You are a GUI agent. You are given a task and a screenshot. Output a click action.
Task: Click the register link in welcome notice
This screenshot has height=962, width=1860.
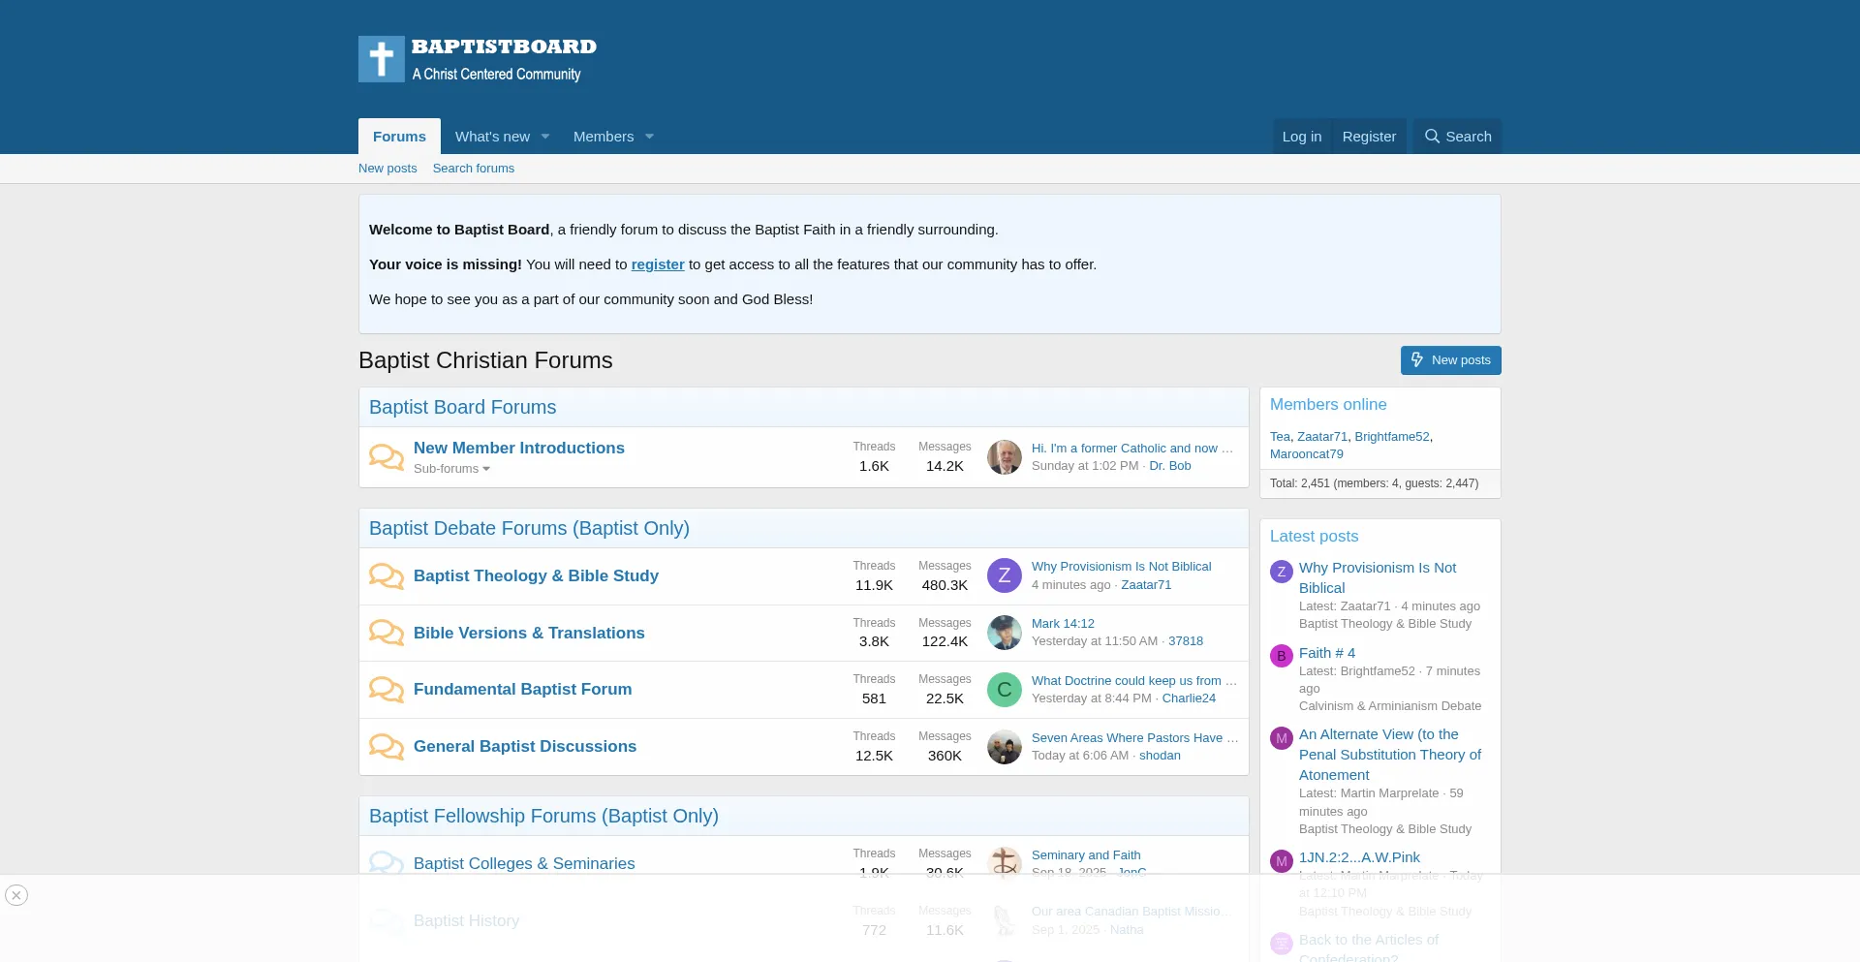click(657, 264)
